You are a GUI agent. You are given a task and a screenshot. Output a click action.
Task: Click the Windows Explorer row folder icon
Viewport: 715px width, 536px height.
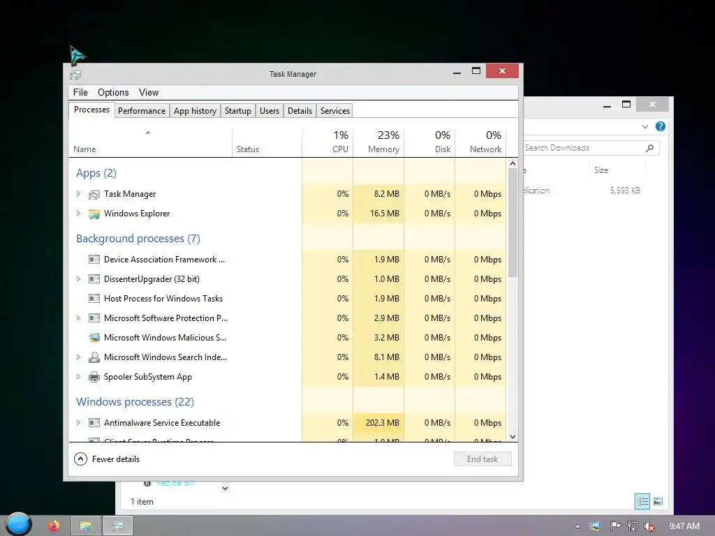(x=94, y=214)
